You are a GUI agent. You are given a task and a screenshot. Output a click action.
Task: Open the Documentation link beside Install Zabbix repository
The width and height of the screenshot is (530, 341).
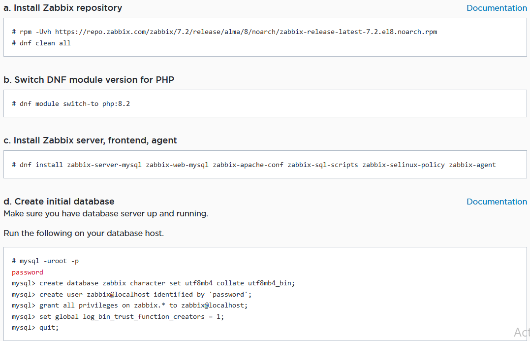pyautogui.click(x=496, y=8)
